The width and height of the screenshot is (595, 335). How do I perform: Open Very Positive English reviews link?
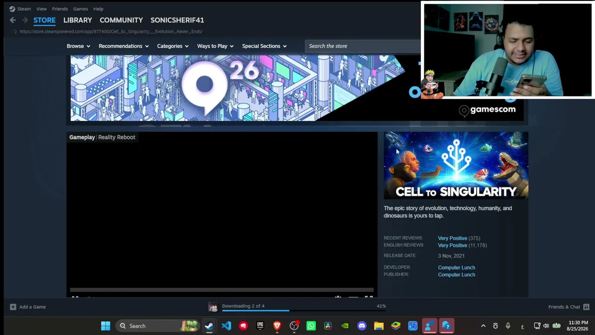(452, 245)
